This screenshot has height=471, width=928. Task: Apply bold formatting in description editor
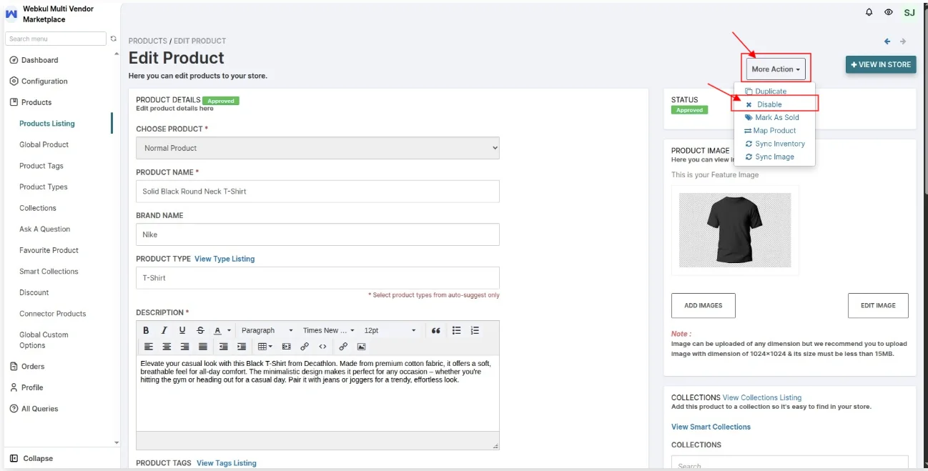pos(146,330)
